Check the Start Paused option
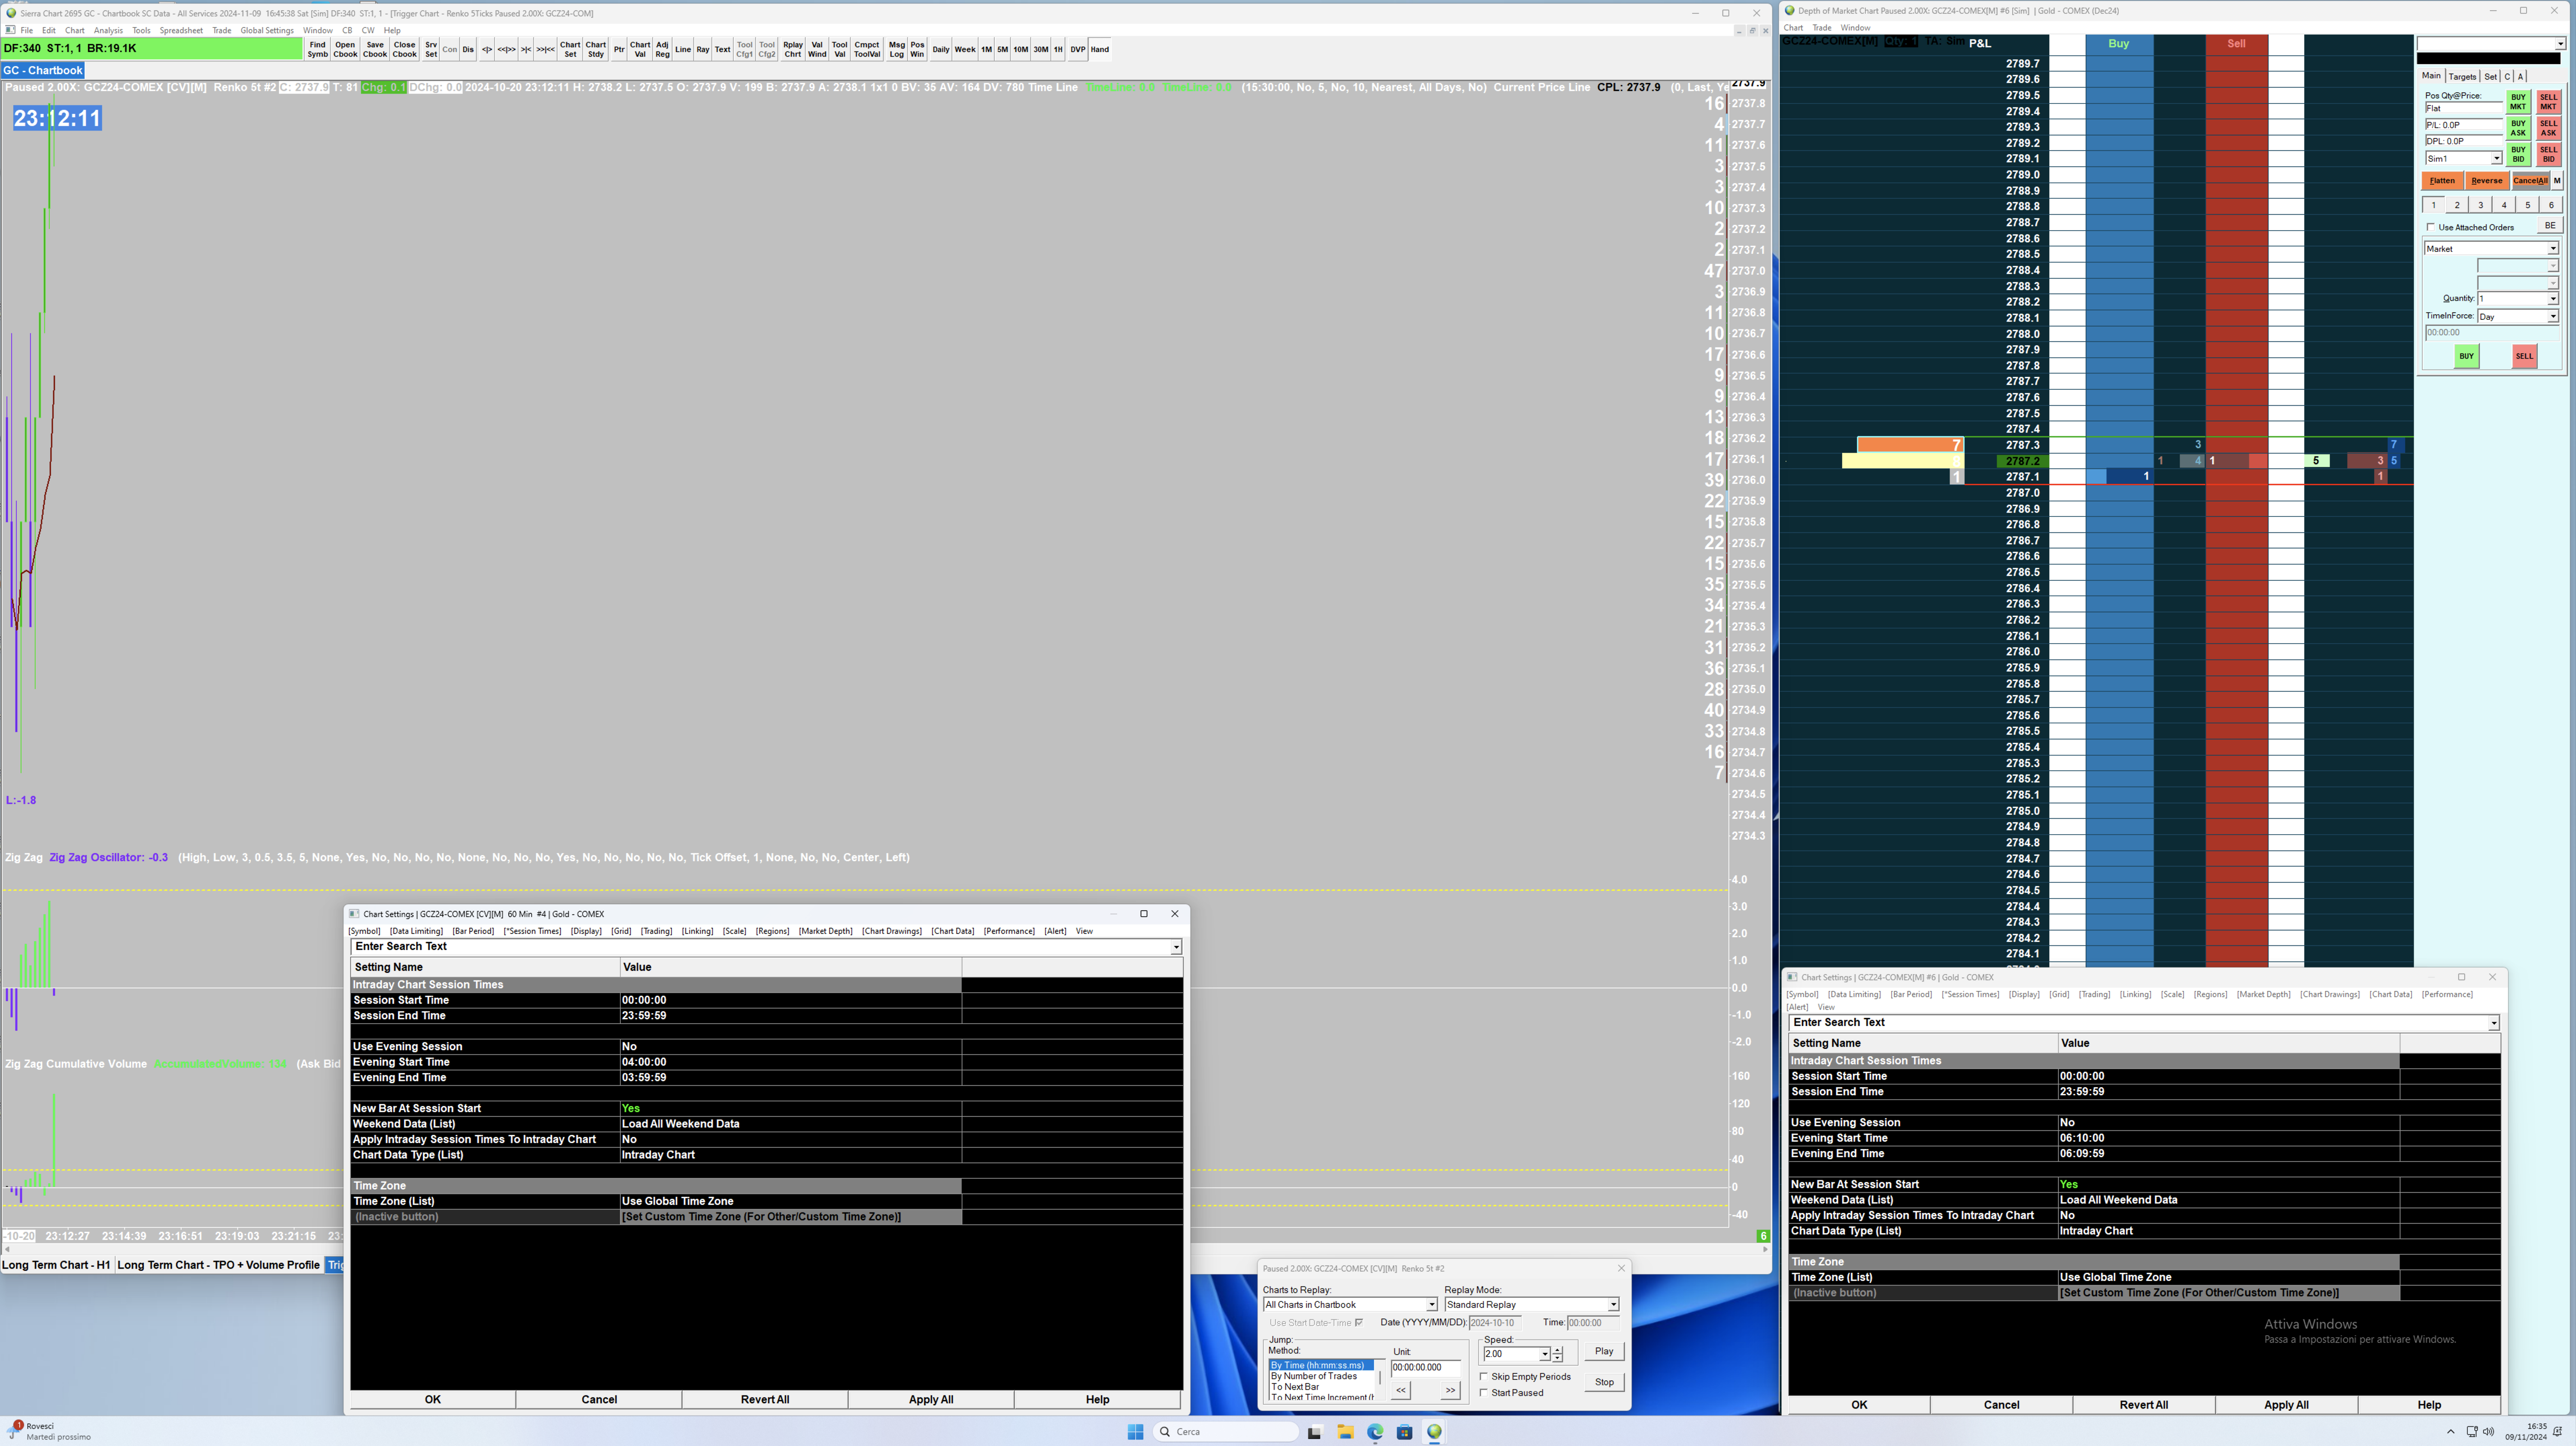This screenshot has width=2576, height=1446. click(1484, 1393)
